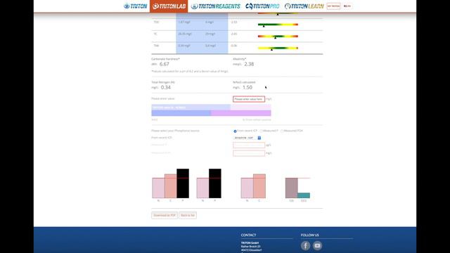Click the Download as PDF button
This screenshot has height=253, width=450.
165,215
